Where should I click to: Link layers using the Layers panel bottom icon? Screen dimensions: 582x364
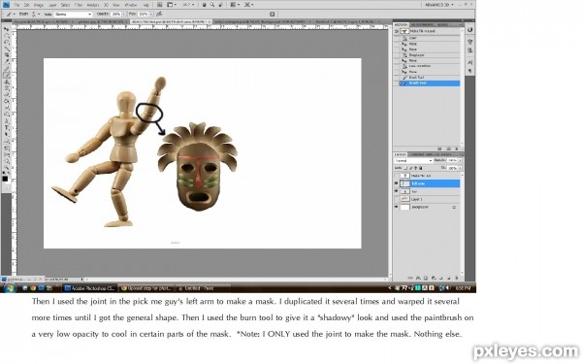tap(409, 278)
